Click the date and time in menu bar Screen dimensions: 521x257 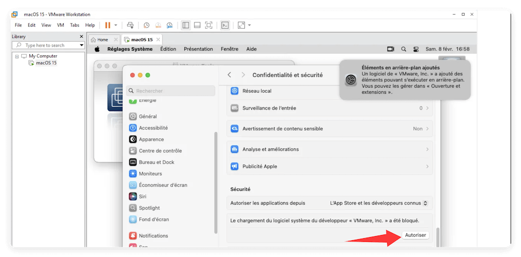coord(448,49)
